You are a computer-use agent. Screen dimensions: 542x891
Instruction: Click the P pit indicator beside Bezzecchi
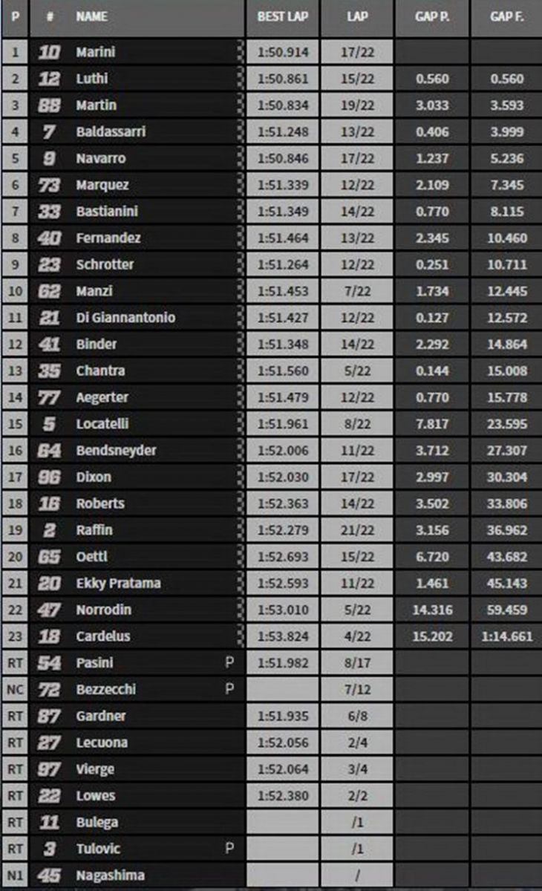click(229, 689)
